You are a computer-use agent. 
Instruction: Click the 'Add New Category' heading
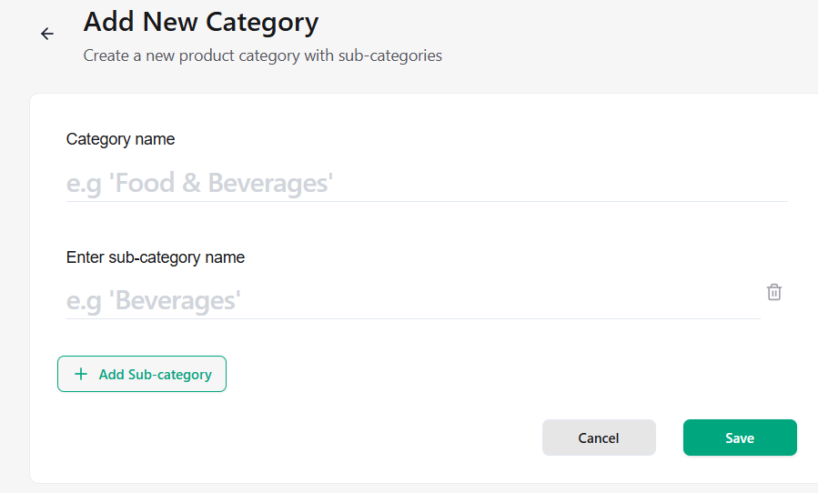201,22
